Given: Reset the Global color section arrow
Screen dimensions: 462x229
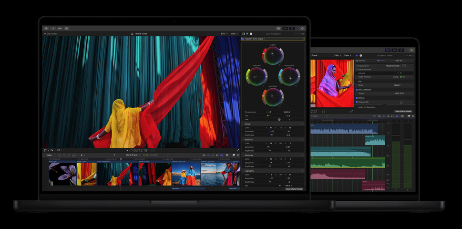Looking at the screenshot, I should (x=302, y=124).
